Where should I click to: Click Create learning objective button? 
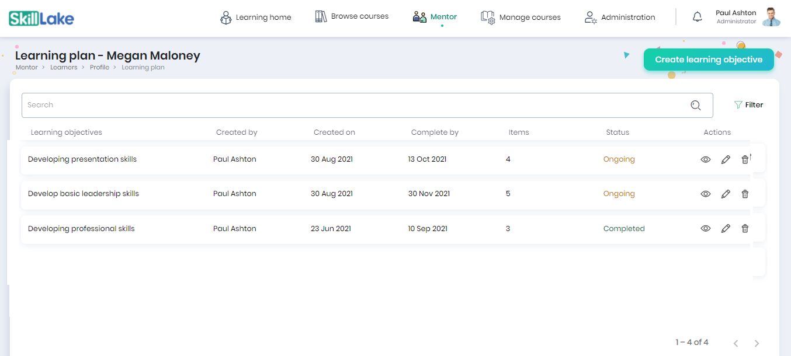709,60
